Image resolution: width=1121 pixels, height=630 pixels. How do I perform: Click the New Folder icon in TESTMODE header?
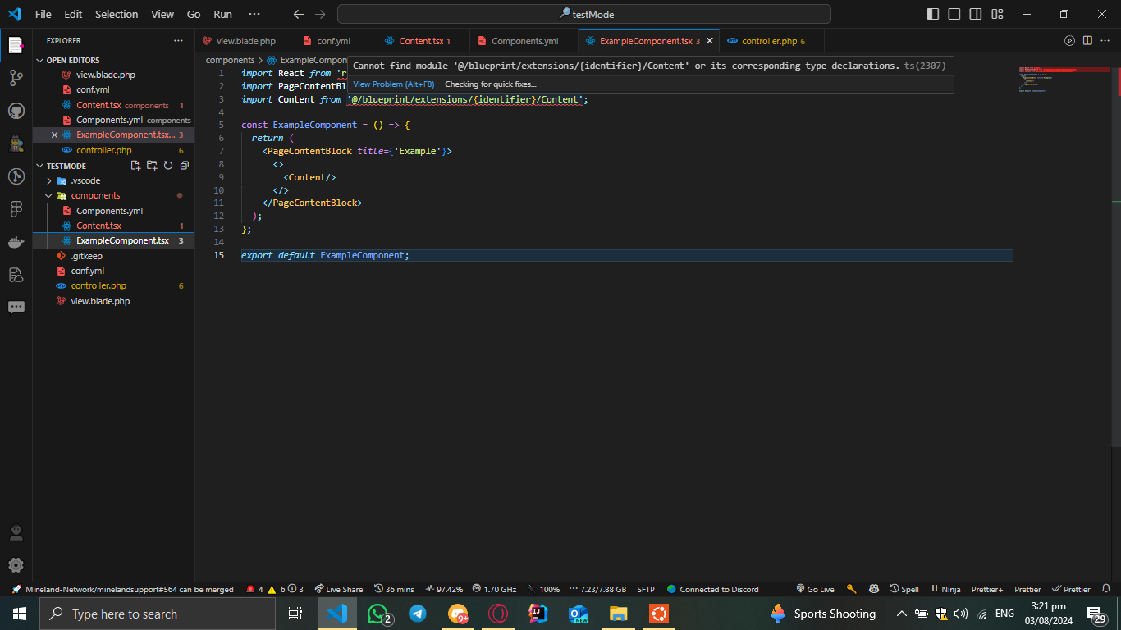pyautogui.click(x=152, y=166)
